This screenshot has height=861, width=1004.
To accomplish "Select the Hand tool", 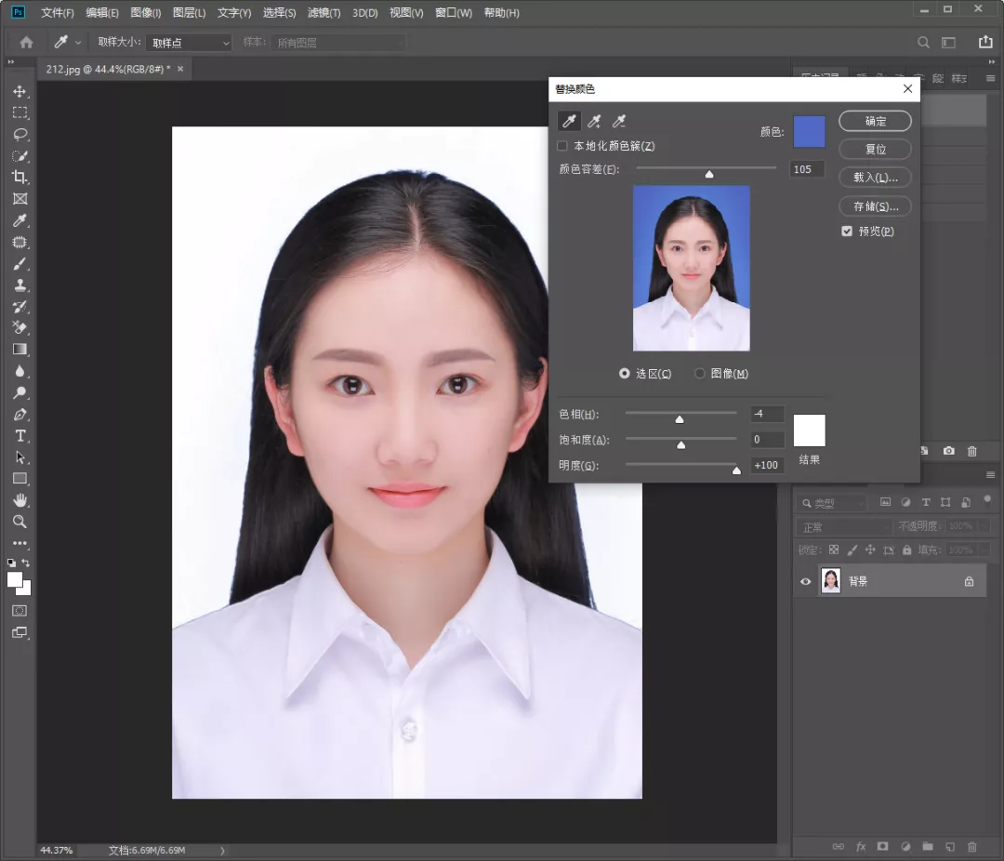I will 20,500.
